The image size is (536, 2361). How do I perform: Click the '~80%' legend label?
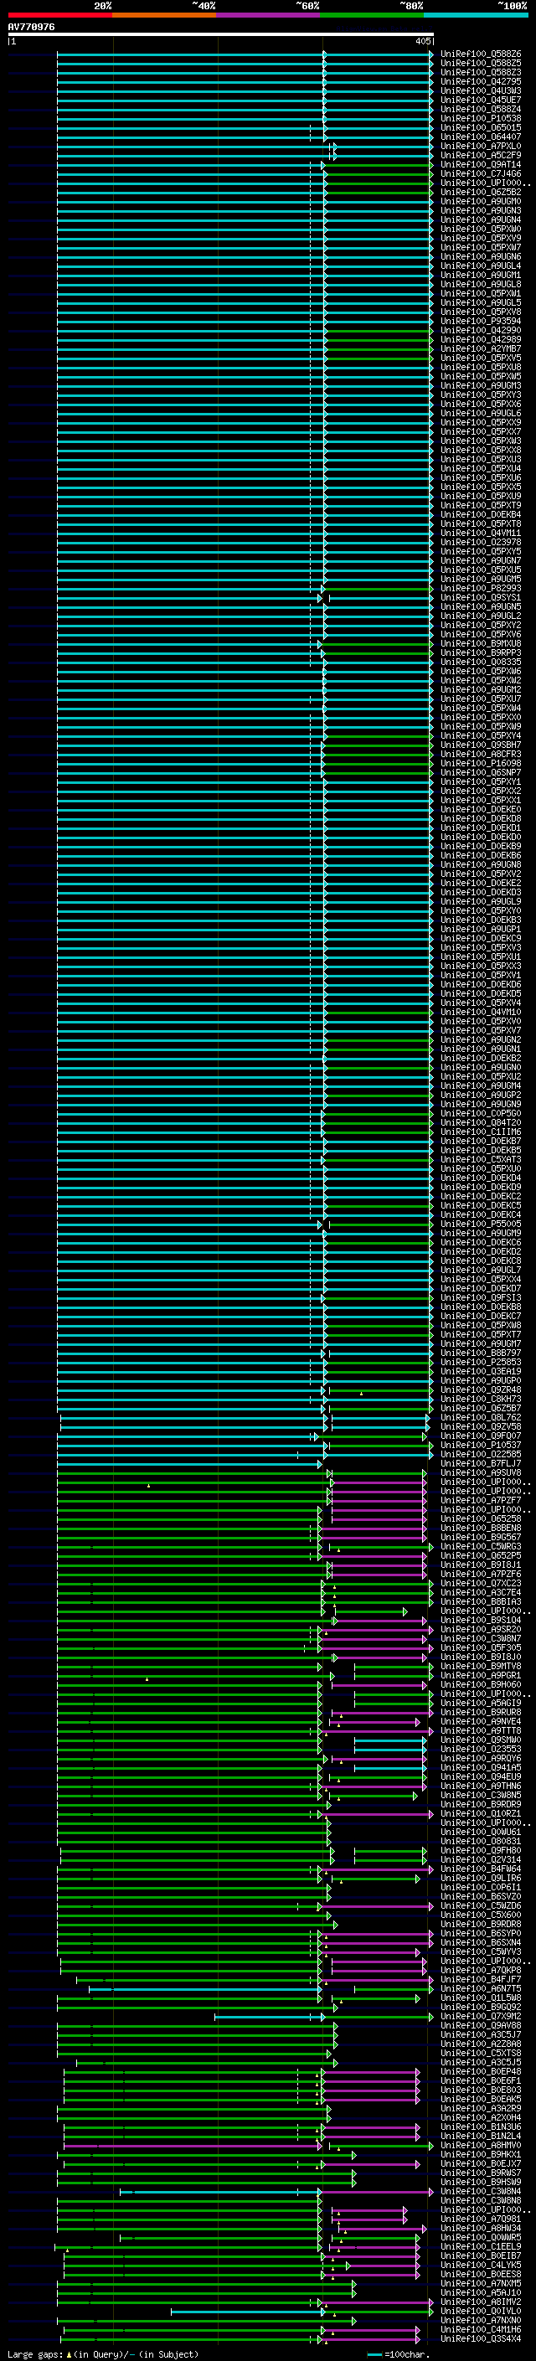pos(411,6)
